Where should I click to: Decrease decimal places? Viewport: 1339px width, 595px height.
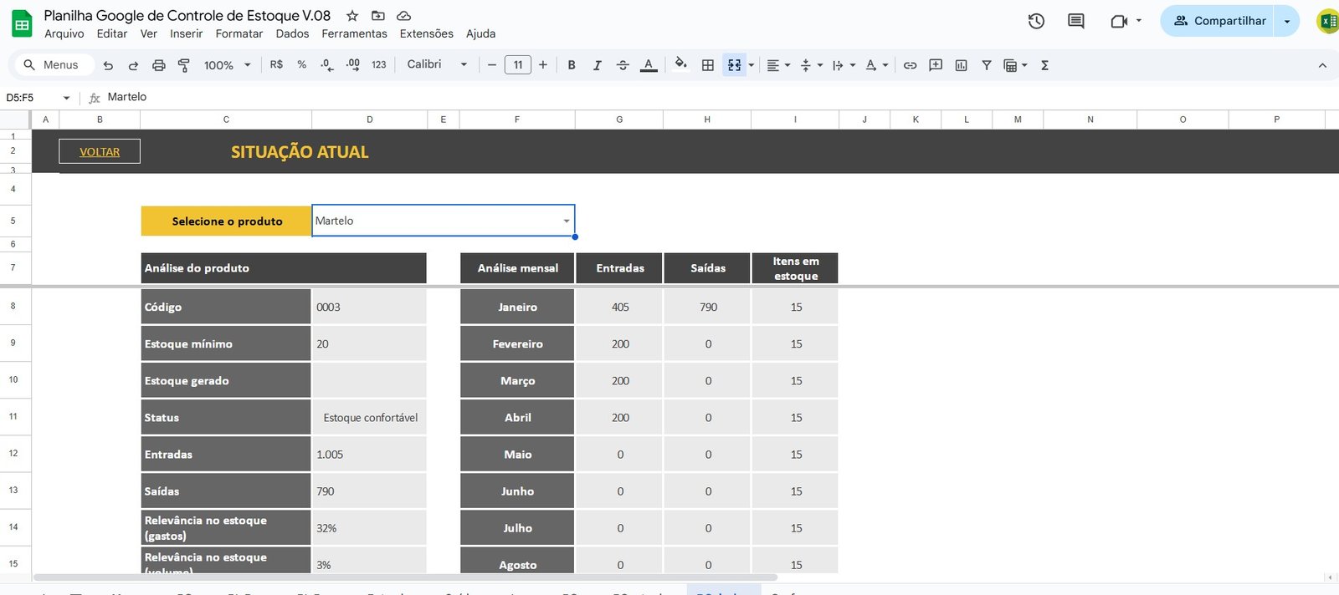(327, 65)
